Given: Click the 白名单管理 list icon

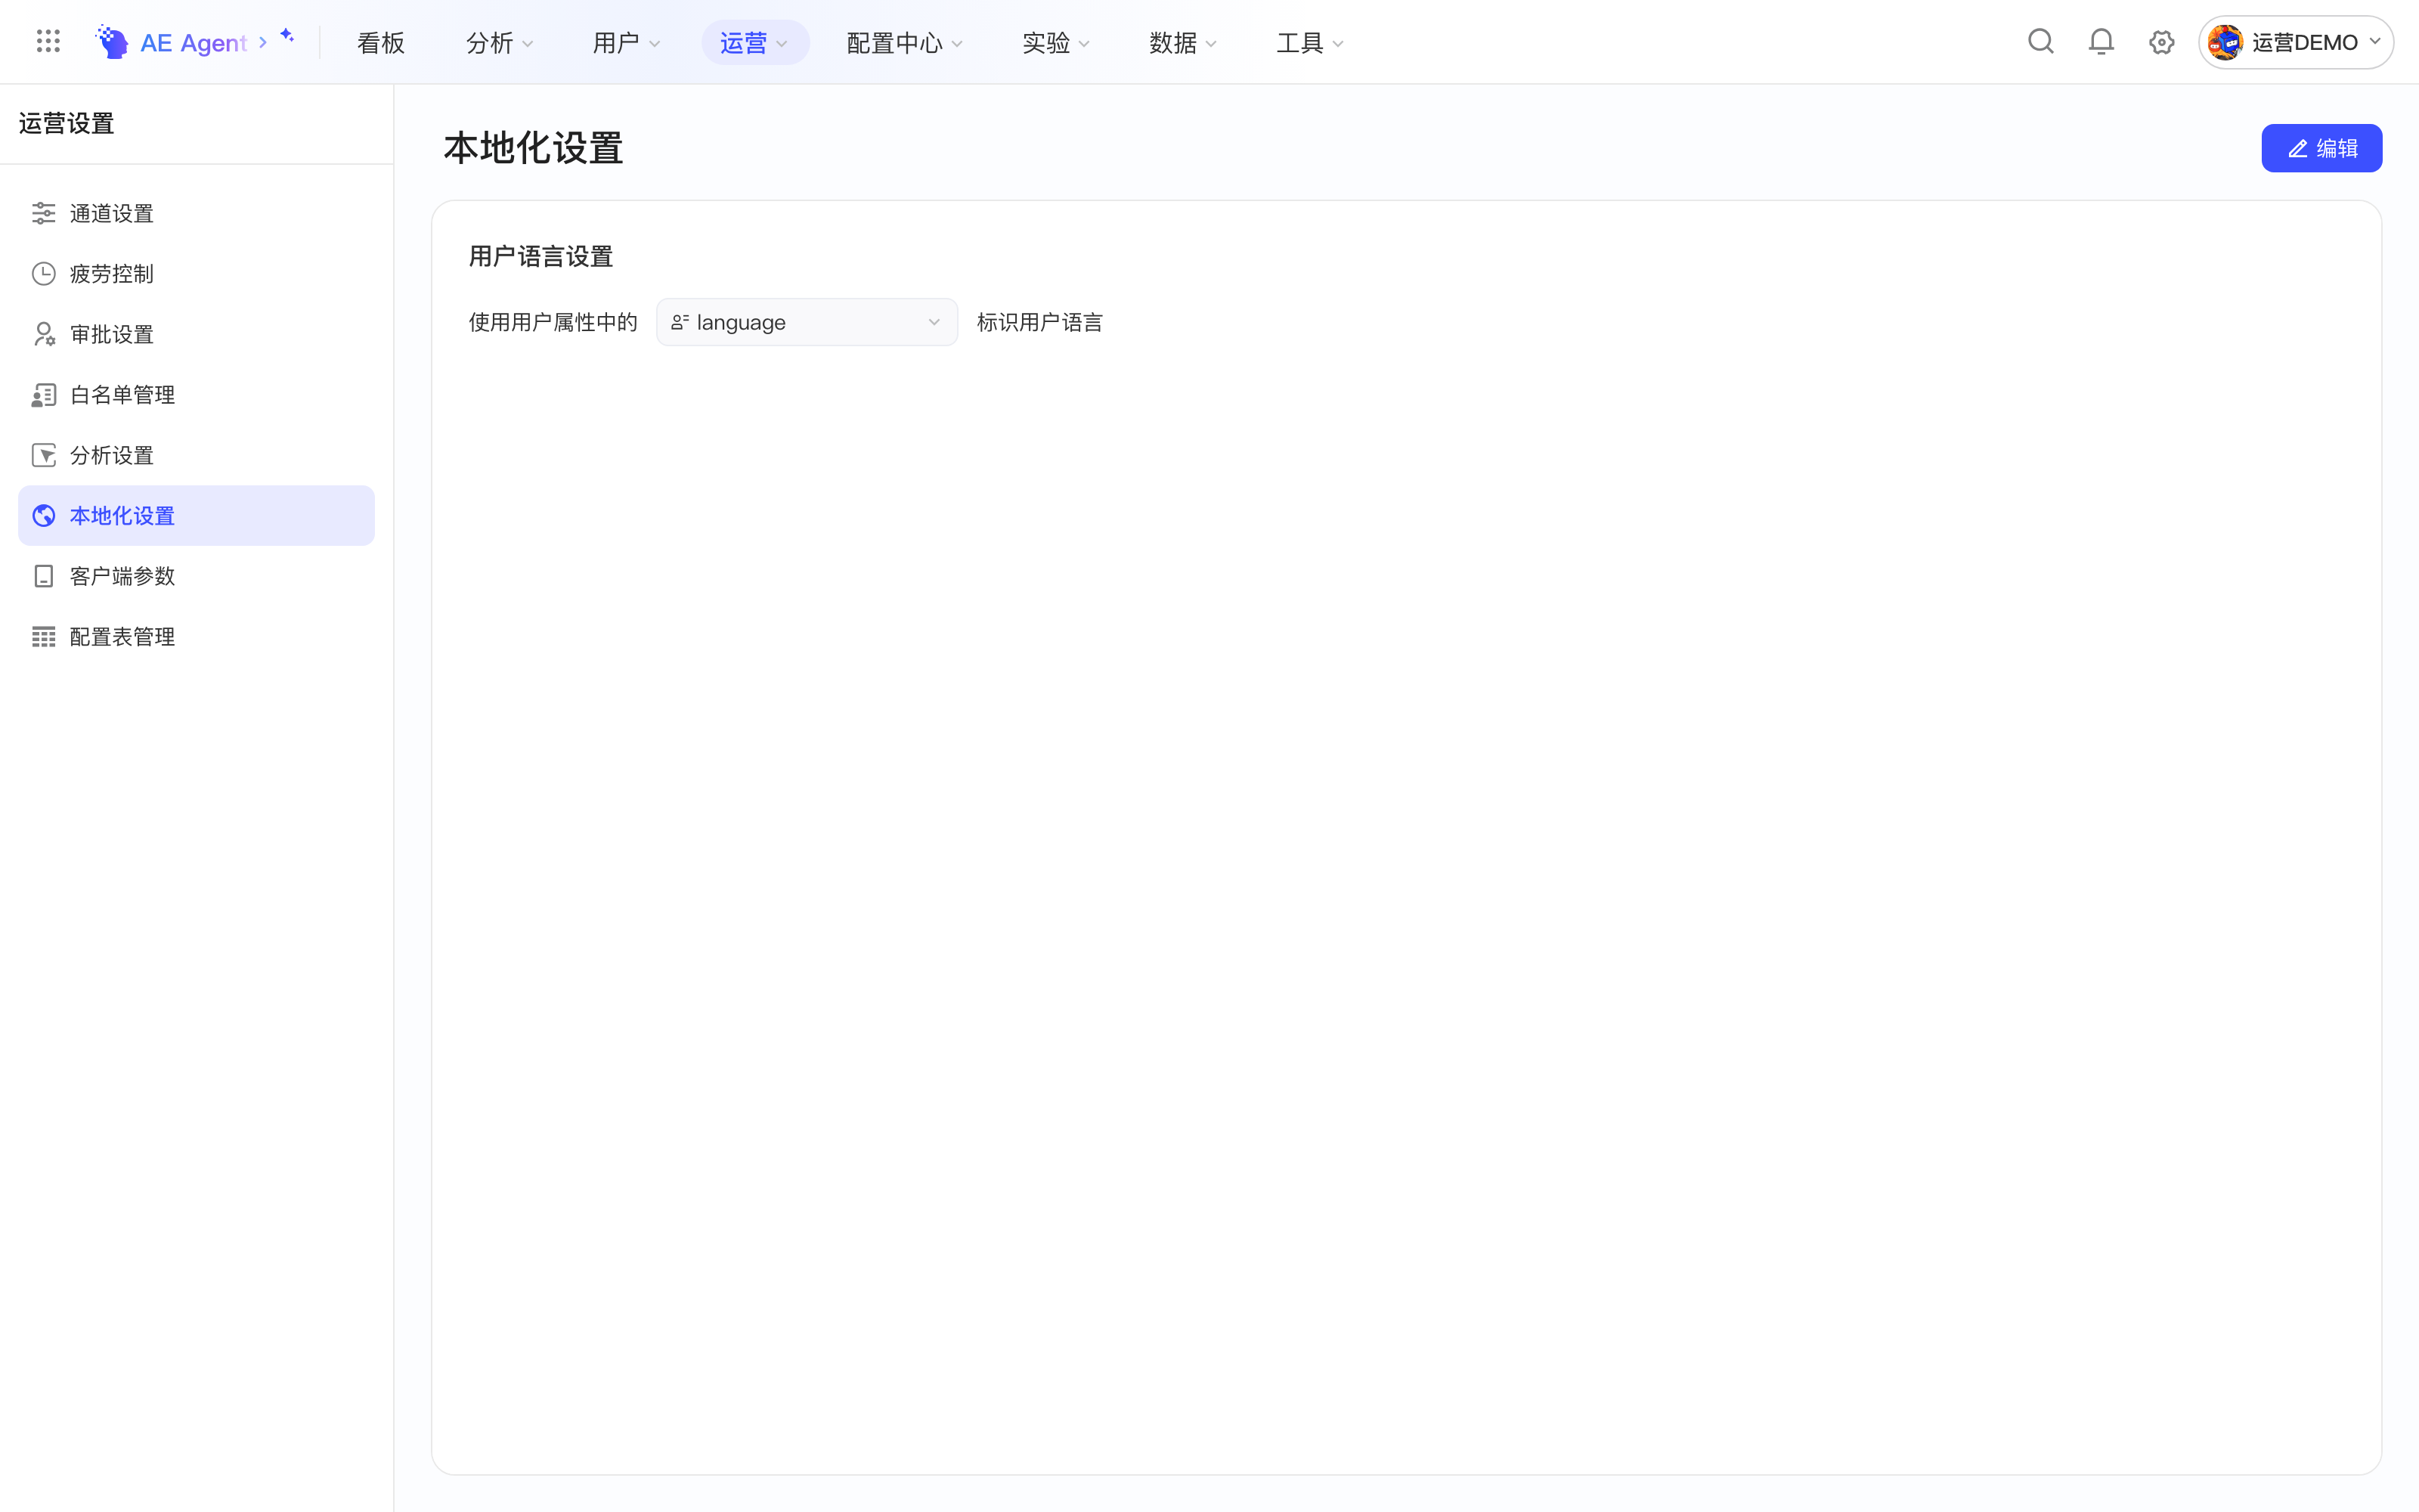Looking at the screenshot, I should coord(43,394).
